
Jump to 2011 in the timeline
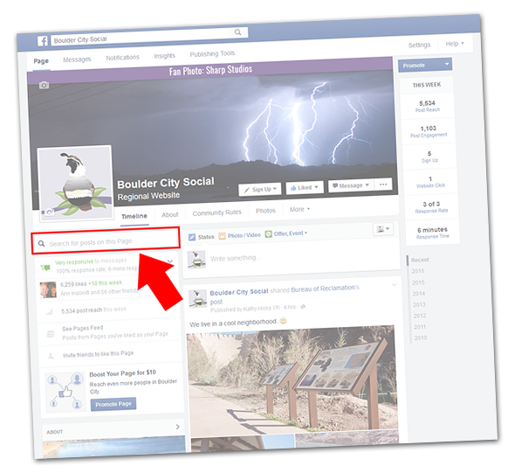420,327
